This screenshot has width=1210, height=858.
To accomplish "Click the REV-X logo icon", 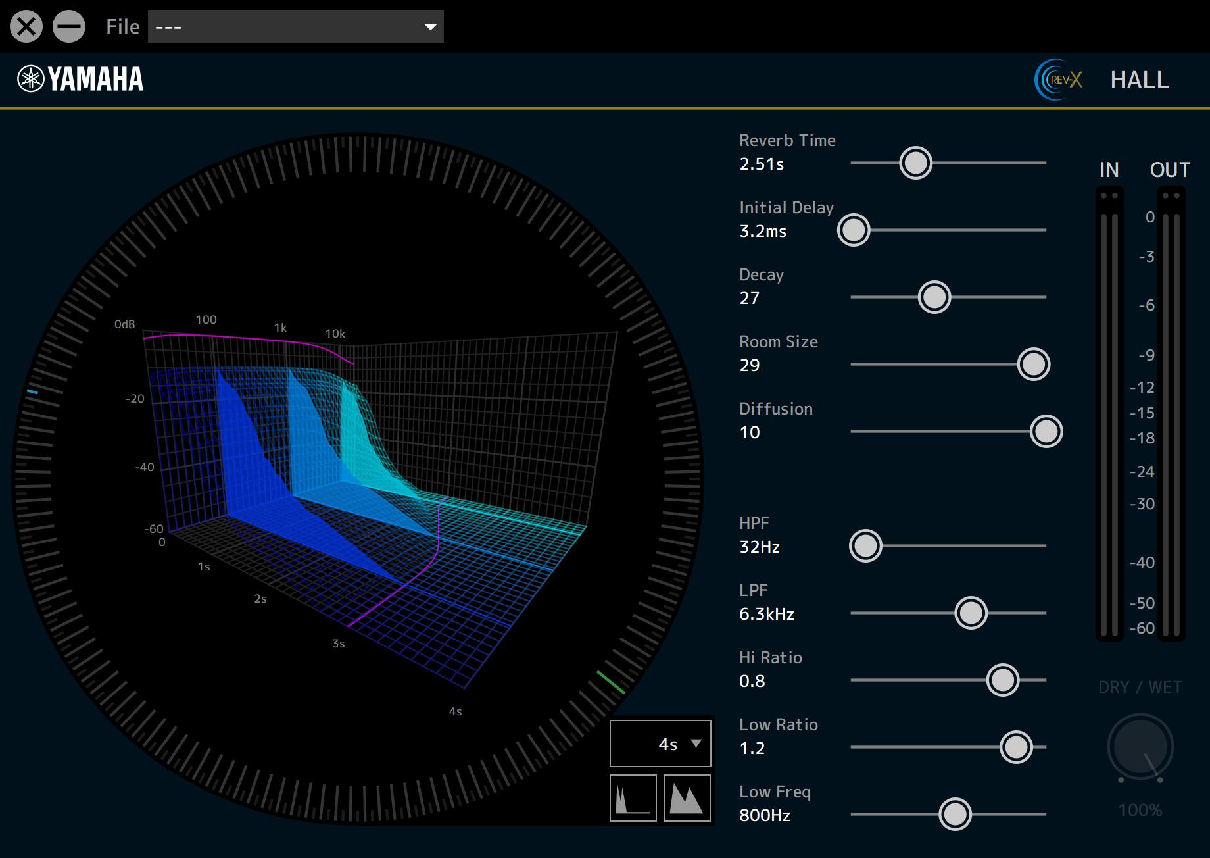I will point(1058,80).
